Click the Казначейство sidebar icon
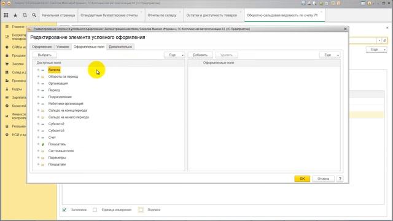The width and height of the screenshot is (393, 221). 7,106
